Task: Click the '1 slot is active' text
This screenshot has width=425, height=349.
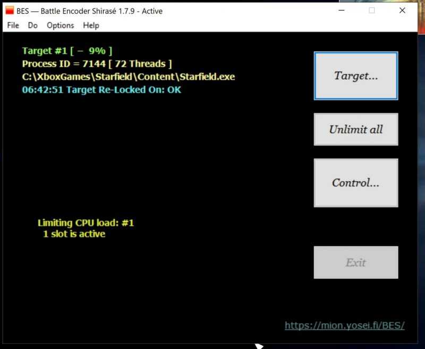Action: (x=74, y=234)
